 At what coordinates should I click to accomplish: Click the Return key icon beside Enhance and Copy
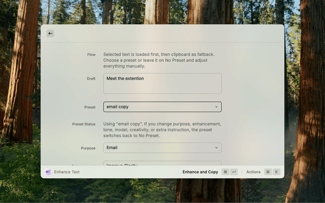point(234,172)
